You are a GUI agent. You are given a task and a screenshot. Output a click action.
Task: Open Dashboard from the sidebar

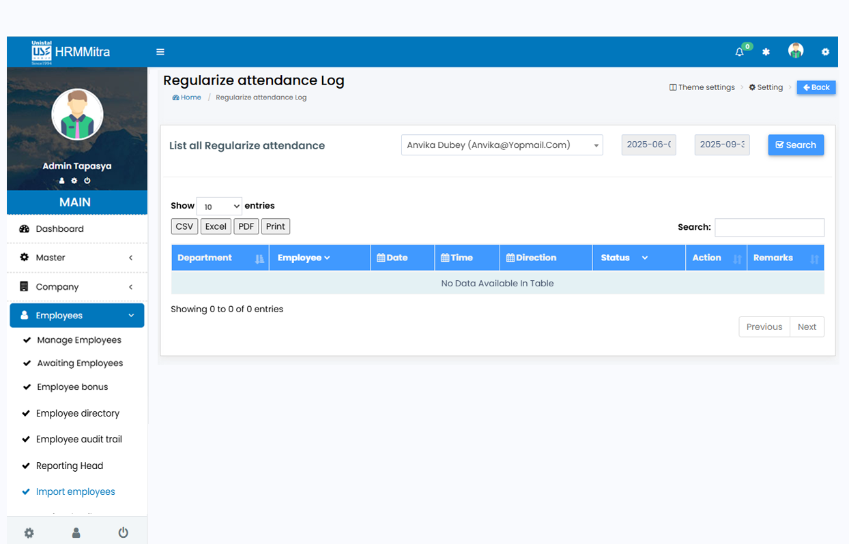pyautogui.click(x=60, y=229)
